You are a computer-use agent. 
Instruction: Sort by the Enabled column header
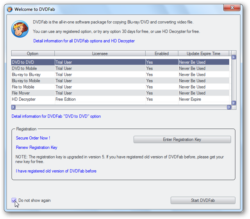162,53
